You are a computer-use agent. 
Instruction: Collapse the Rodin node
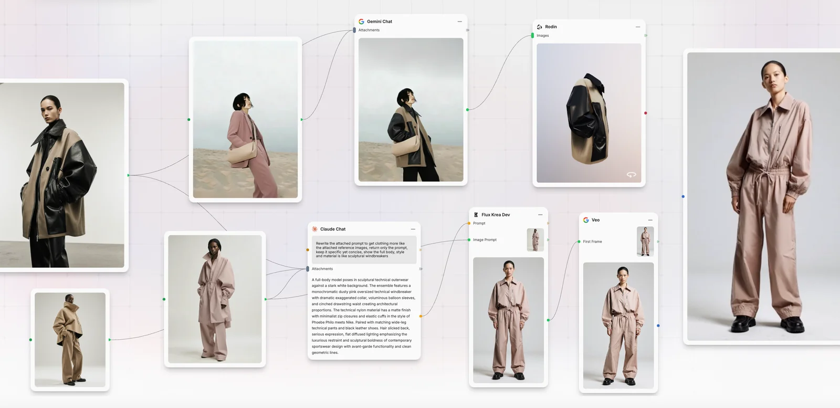pos(638,27)
